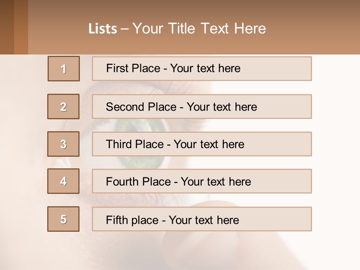Select the lighter orange stripe beside dark stripe
The height and width of the screenshot is (270, 360).
[21, 27]
